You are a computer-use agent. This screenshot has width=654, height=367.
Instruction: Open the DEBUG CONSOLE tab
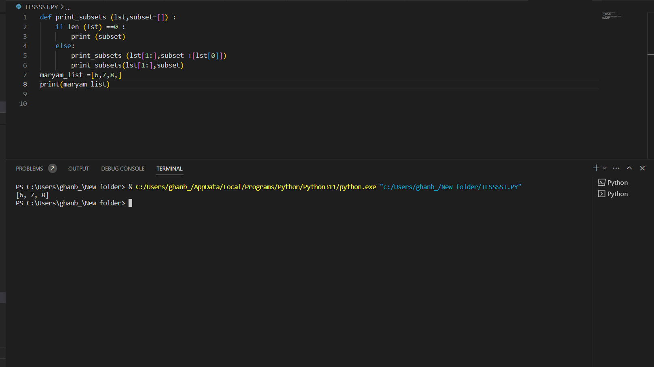coord(123,169)
